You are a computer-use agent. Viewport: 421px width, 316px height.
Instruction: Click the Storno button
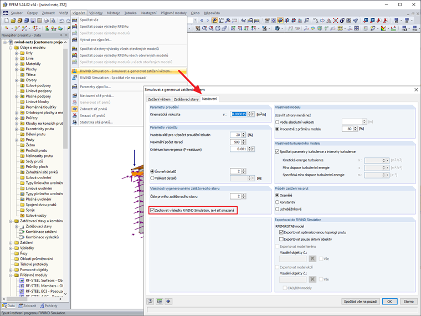409,302
